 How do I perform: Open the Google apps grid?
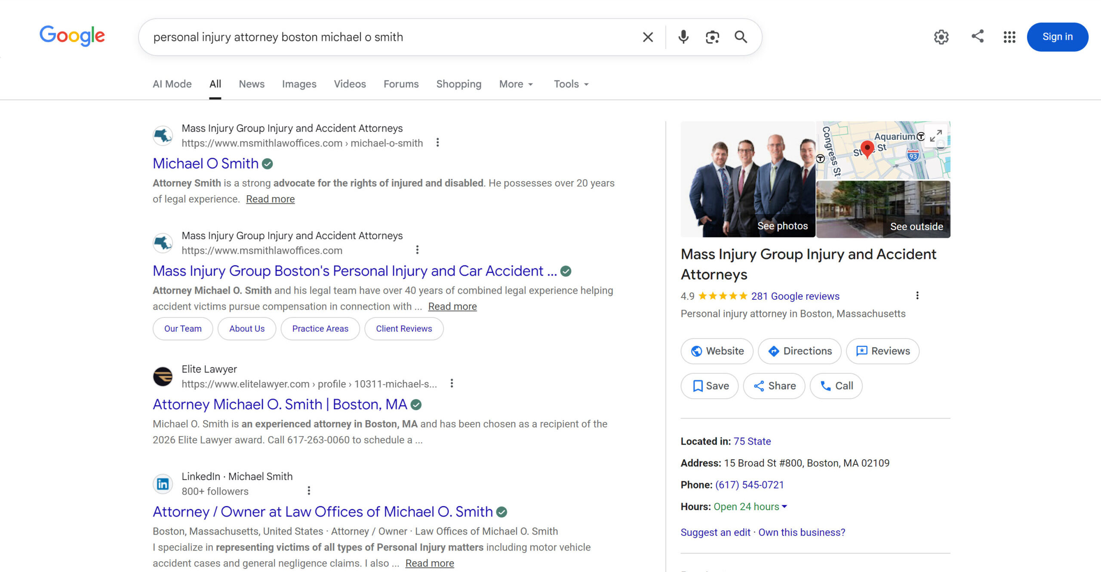(1009, 37)
